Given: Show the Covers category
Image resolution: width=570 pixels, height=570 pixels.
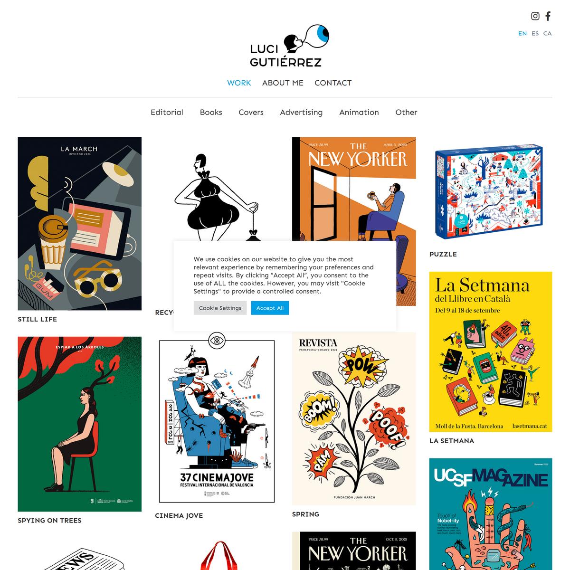Looking at the screenshot, I should tap(251, 112).
